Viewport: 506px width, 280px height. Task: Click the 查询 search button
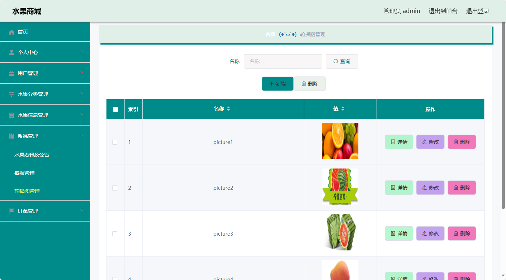(x=341, y=61)
